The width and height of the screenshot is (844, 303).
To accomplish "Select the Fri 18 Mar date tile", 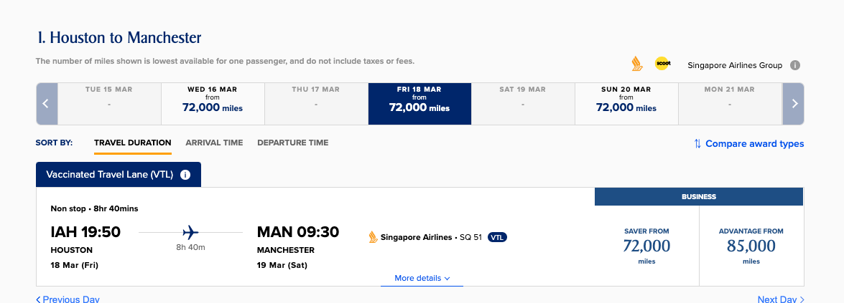I will coord(419,104).
